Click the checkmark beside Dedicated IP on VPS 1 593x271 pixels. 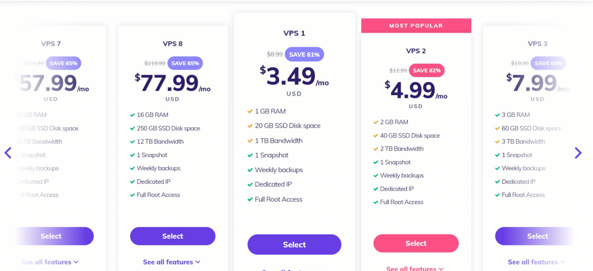coord(250,184)
